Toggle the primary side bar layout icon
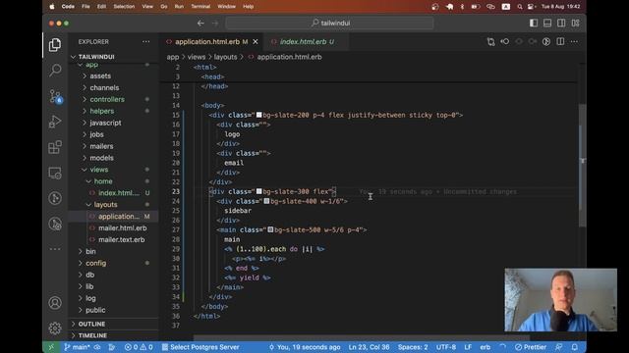 pos(534,24)
